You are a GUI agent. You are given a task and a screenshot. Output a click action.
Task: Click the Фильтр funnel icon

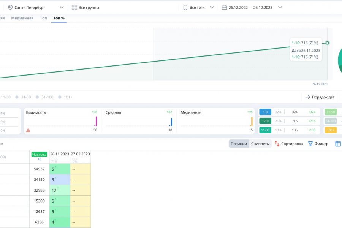tap(310, 144)
